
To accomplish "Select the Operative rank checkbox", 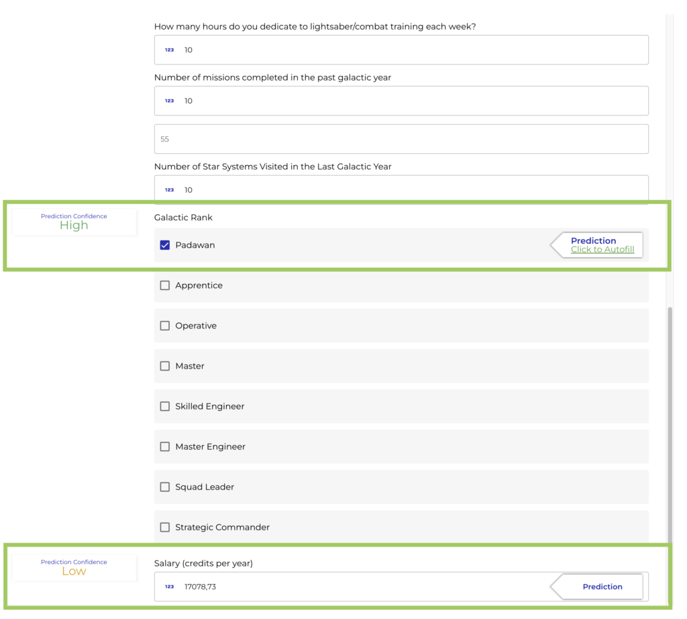I will 164,326.
